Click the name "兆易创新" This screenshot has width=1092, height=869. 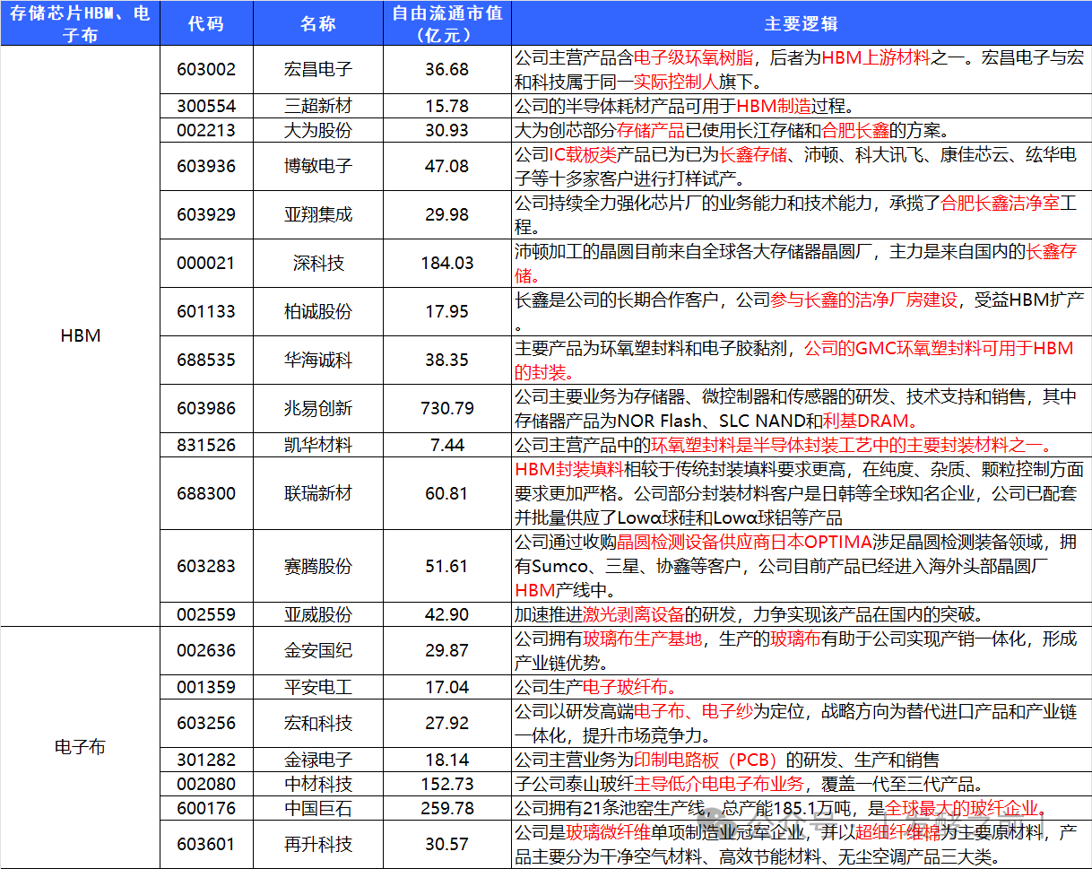point(318,408)
